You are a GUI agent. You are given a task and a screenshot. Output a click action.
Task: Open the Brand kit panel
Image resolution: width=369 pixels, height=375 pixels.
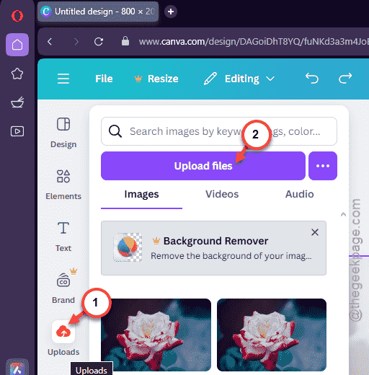63,287
